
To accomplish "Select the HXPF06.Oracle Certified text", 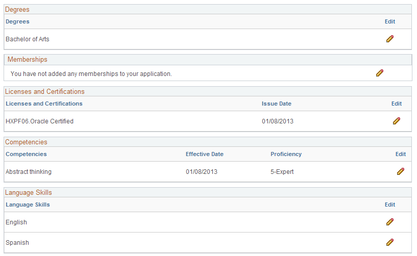I will tap(39, 121).
